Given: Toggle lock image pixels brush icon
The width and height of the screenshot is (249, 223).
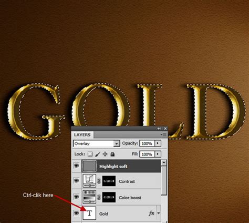Looking at the screenshot, I should pos(98,154).
